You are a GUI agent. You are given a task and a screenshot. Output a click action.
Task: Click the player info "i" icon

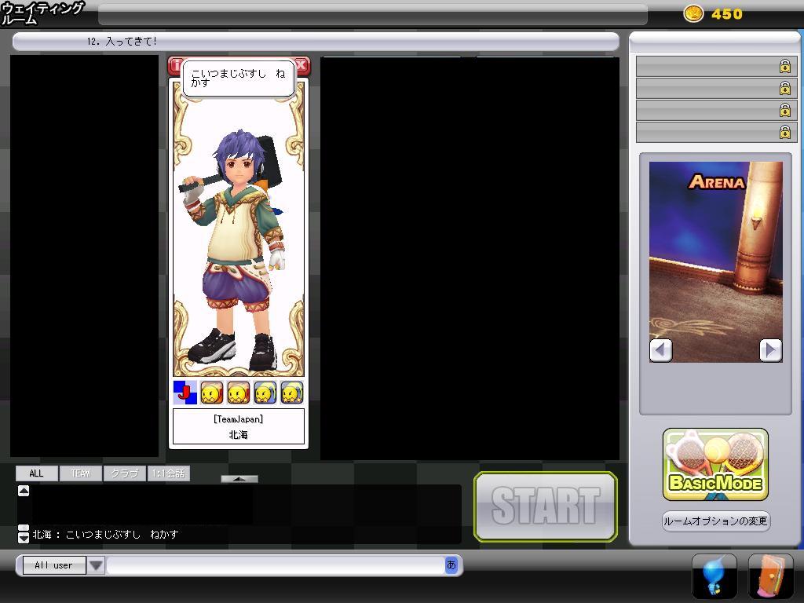pyautogui.click(x=175, y=66)
